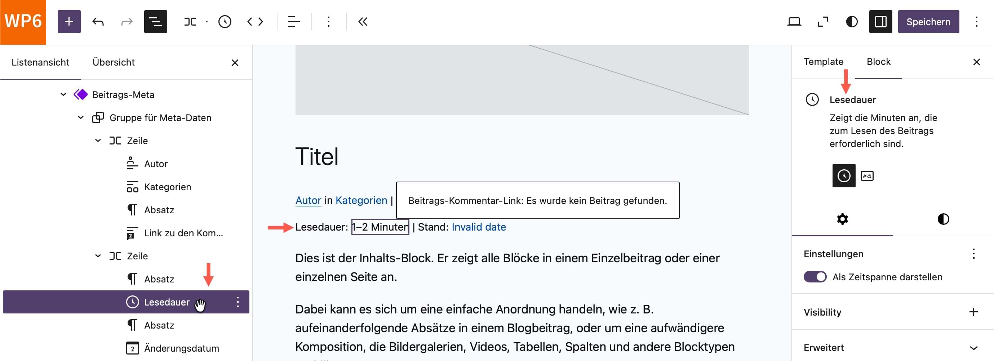Open options menu for Lesedauer list item

pos(238,302)
